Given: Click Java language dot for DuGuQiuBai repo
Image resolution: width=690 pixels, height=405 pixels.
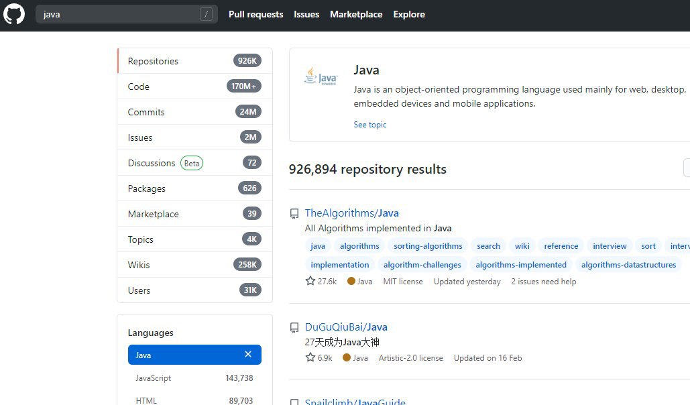Looking at the screenshot, I should 346,357.
